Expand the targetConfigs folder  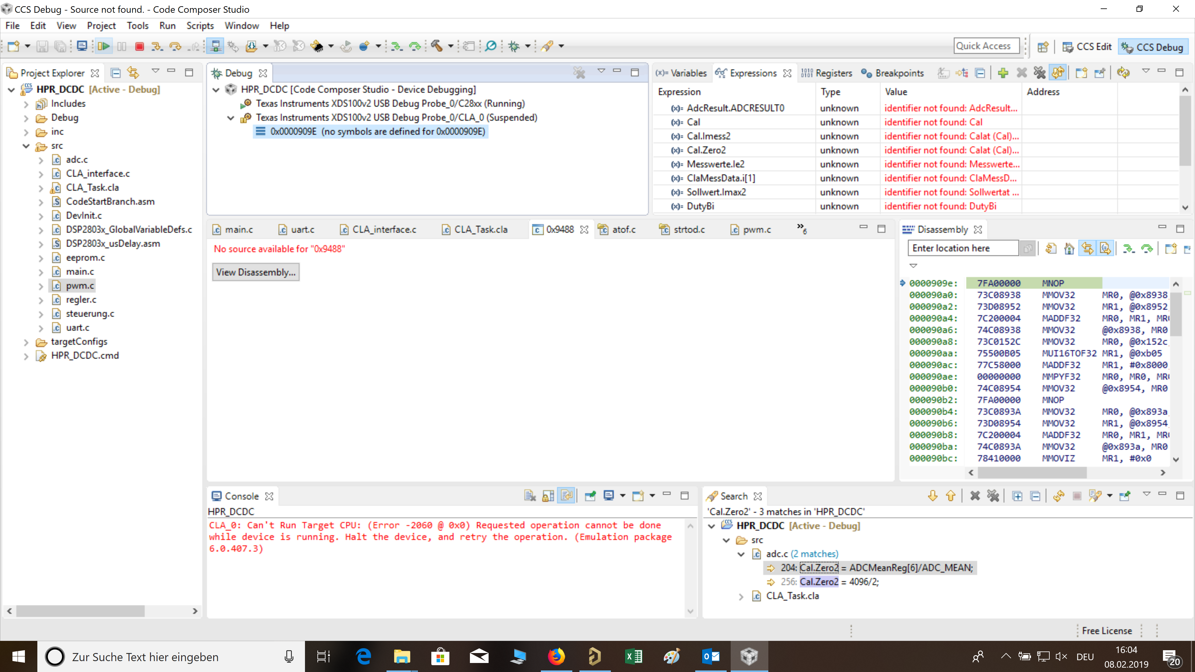click(x=26, y=342)
